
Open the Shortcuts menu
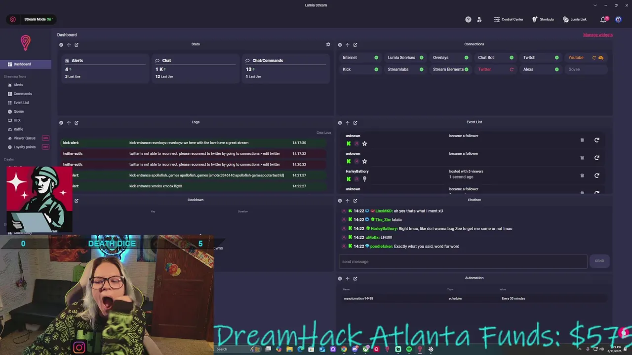tap(543, 19)
